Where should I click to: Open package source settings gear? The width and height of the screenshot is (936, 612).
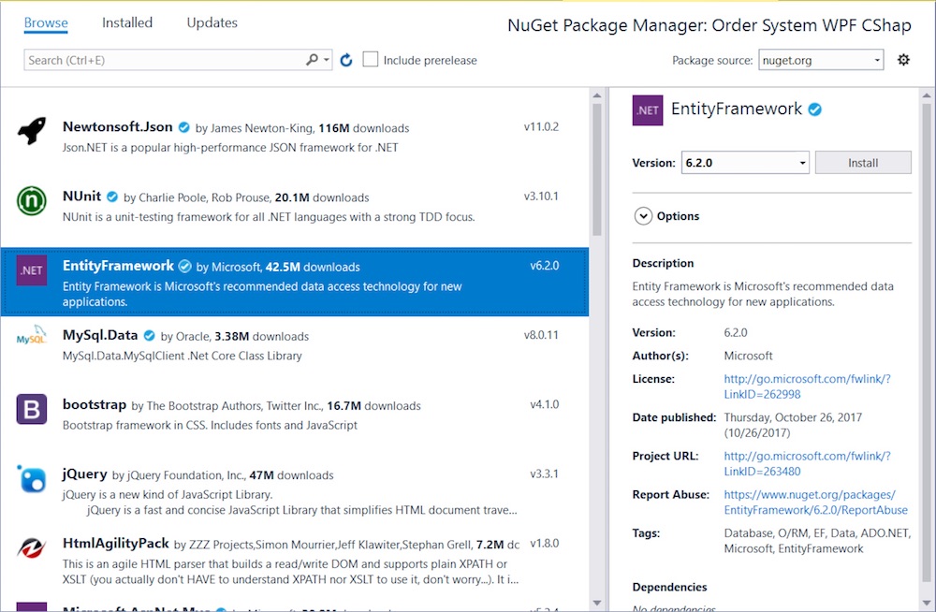tap(903, 60)
